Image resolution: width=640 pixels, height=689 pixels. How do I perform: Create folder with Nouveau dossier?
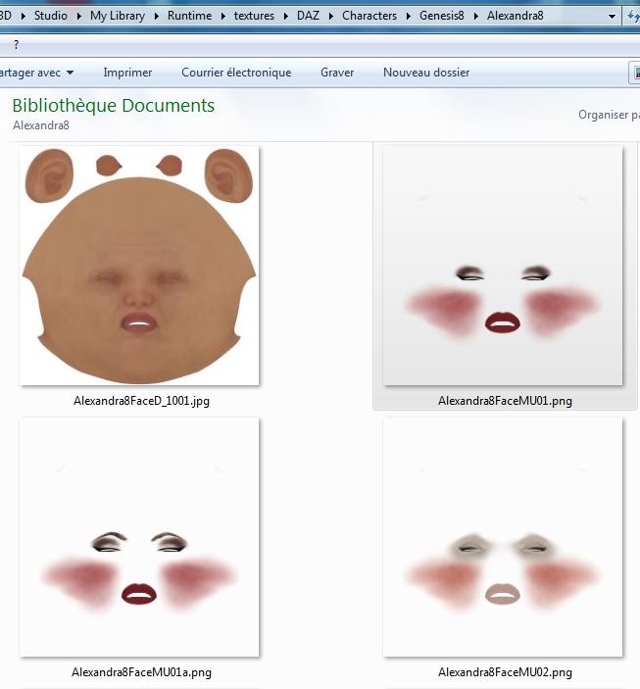click(426, 73)
